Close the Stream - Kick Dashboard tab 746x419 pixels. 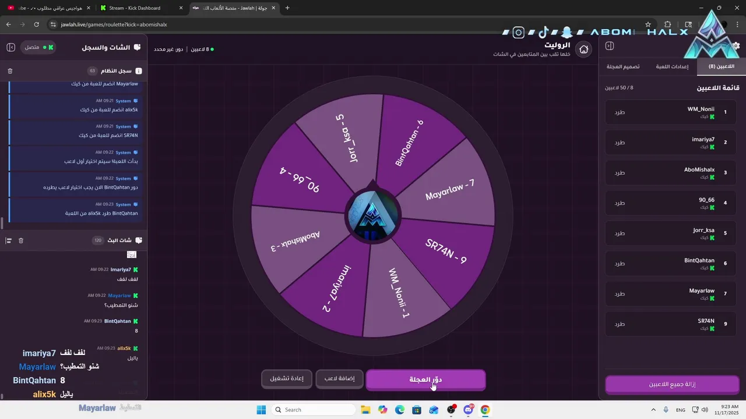coord(181,8)
